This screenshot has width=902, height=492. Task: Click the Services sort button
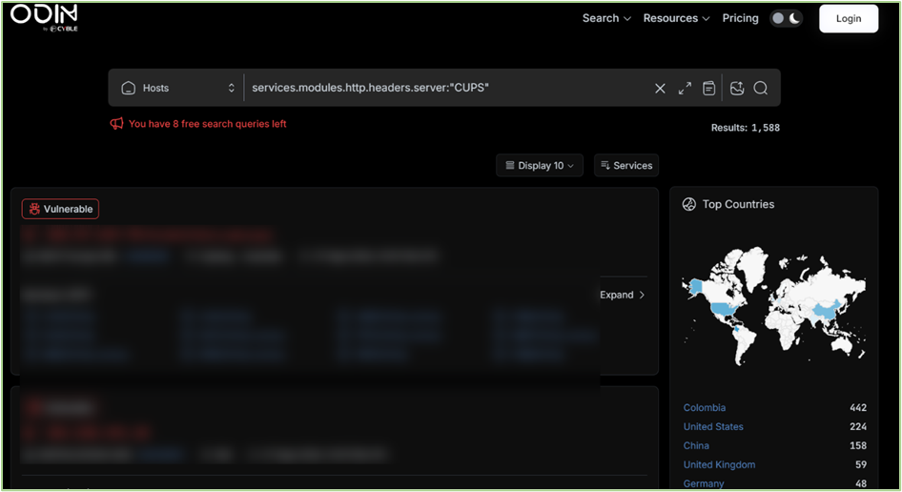coord(626,166)
